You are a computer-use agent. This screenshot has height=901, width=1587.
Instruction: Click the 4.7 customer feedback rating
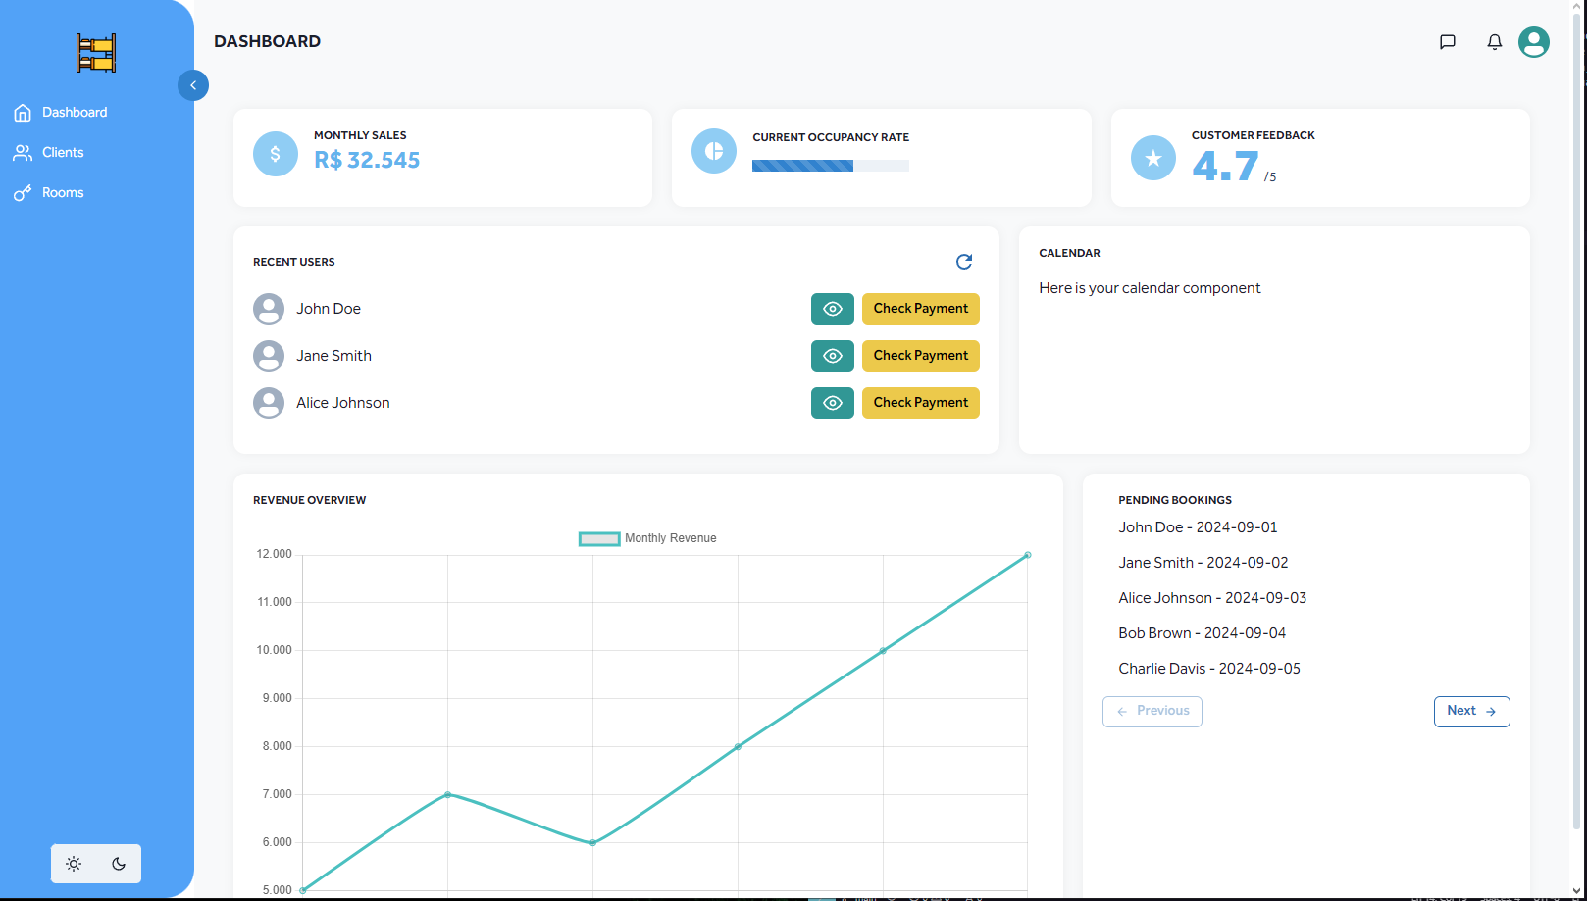tap(1226, 166)
